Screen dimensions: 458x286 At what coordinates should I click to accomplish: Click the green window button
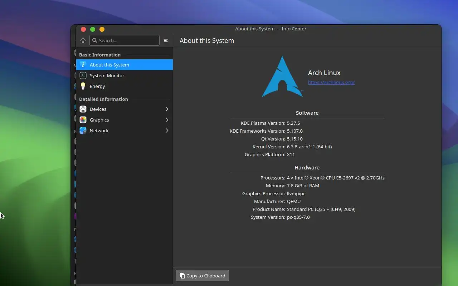coord(93,29)
